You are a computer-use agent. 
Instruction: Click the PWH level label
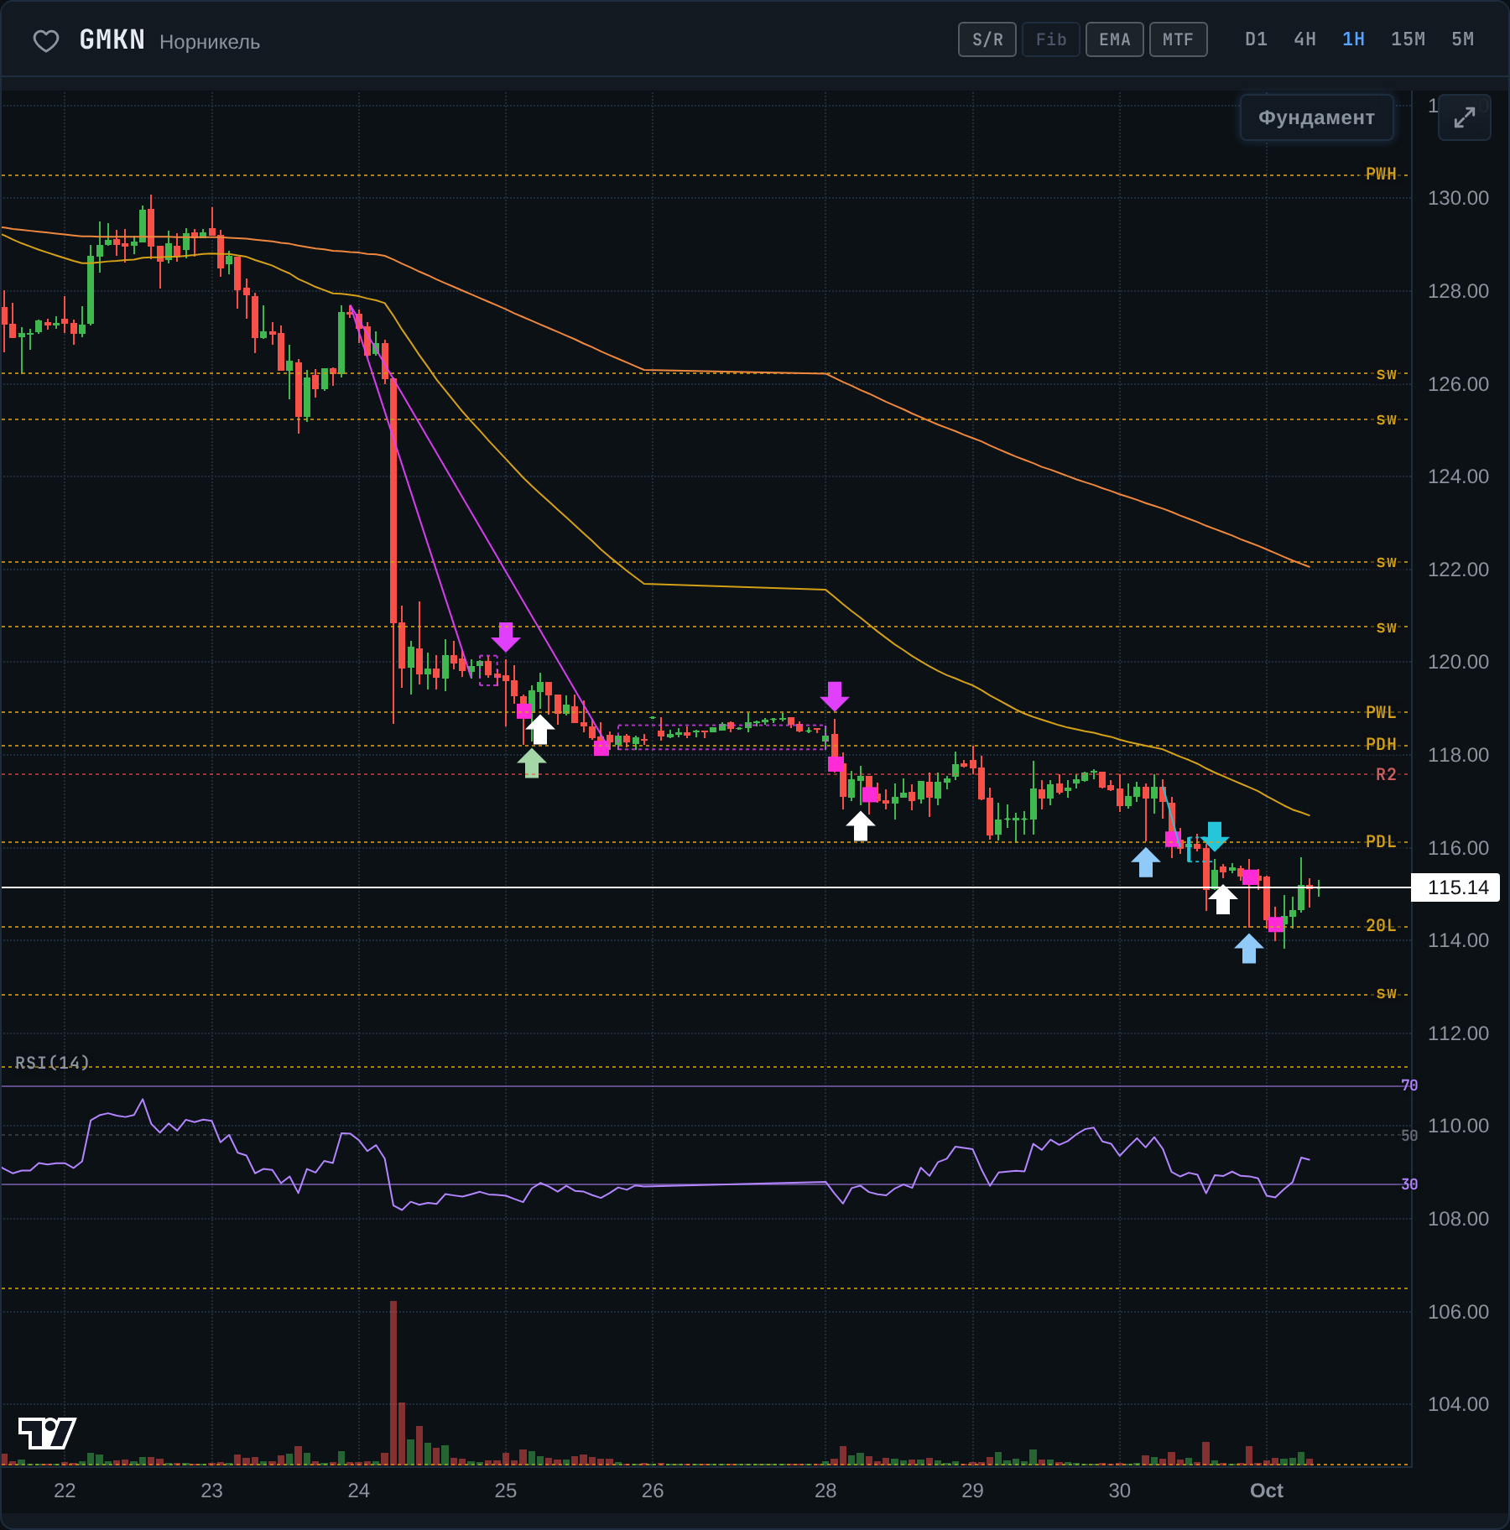point(1381,174)
